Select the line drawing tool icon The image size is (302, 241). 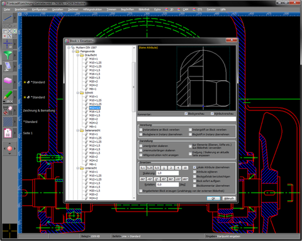click(8, 19)
